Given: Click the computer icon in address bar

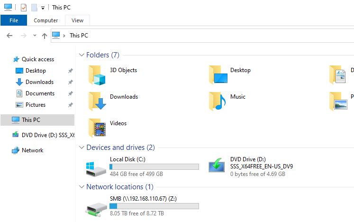Looking at the screenshot, I should tap(56, 35).
